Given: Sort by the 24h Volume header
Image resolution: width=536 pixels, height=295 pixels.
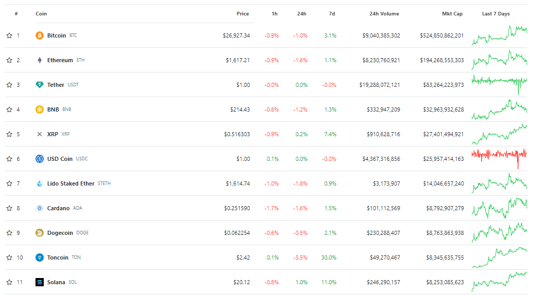Looking at the screenshot, I should pyautogui.click(x=384, y=14).
